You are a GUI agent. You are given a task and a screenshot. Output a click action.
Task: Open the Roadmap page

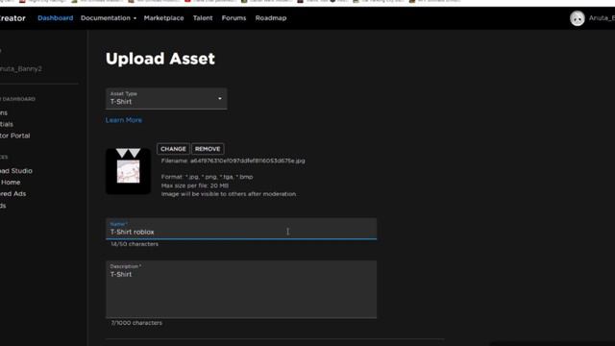(x=271, y=18)
